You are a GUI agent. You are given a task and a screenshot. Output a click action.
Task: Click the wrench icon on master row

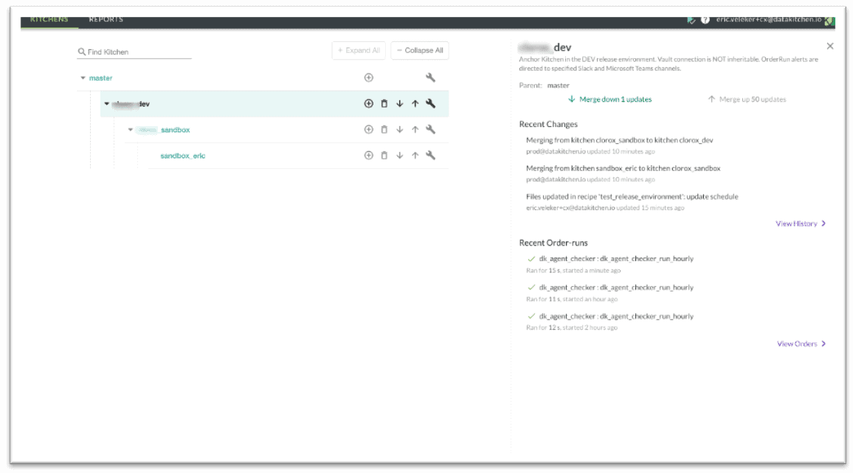pyautogui.click(x=430, y=77)
